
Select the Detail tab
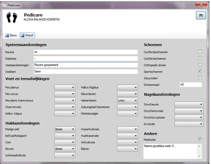pyautogui.click(x=27, y=35)
